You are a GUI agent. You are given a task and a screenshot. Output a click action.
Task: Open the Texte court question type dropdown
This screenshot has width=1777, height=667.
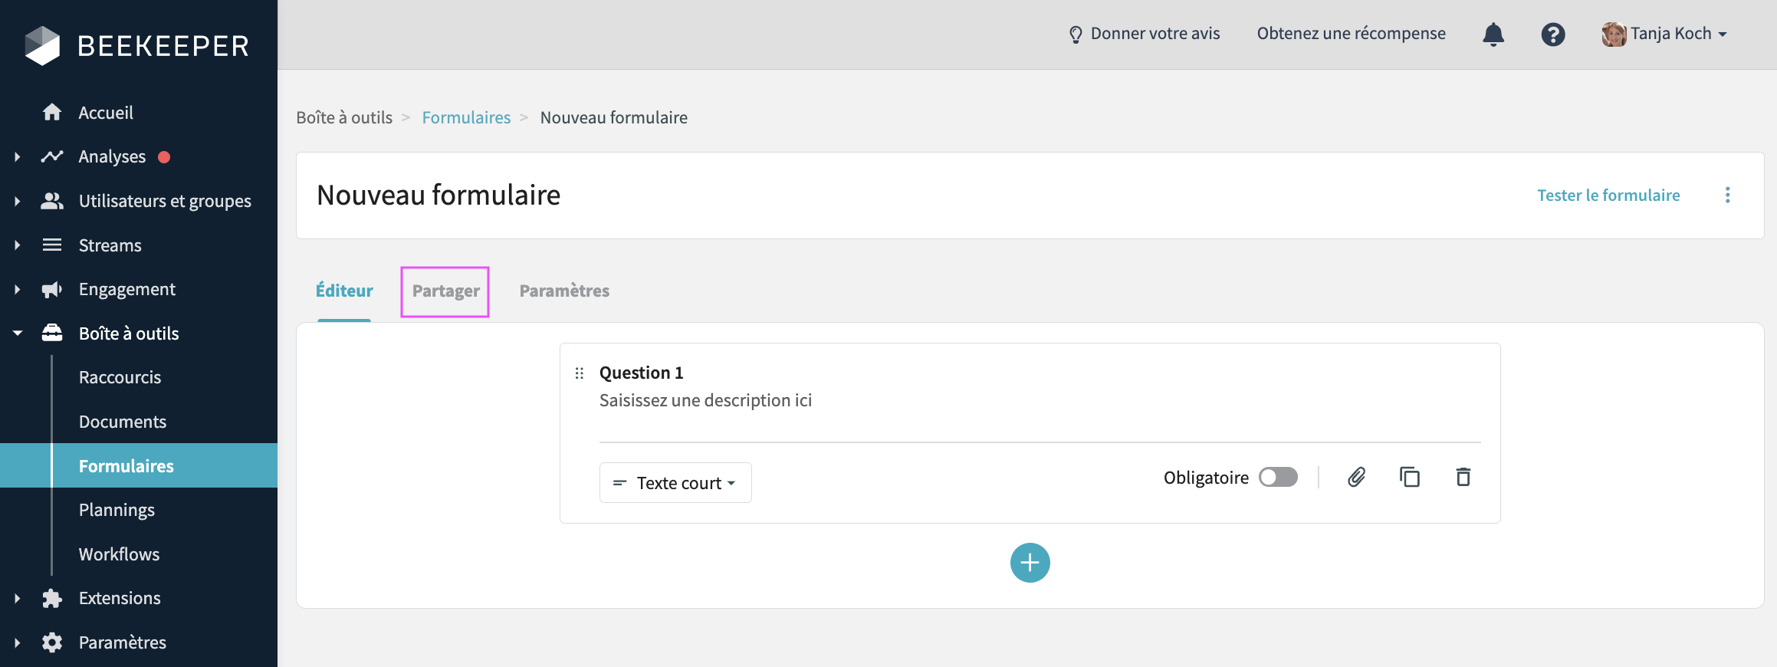(x=675, y=483)
